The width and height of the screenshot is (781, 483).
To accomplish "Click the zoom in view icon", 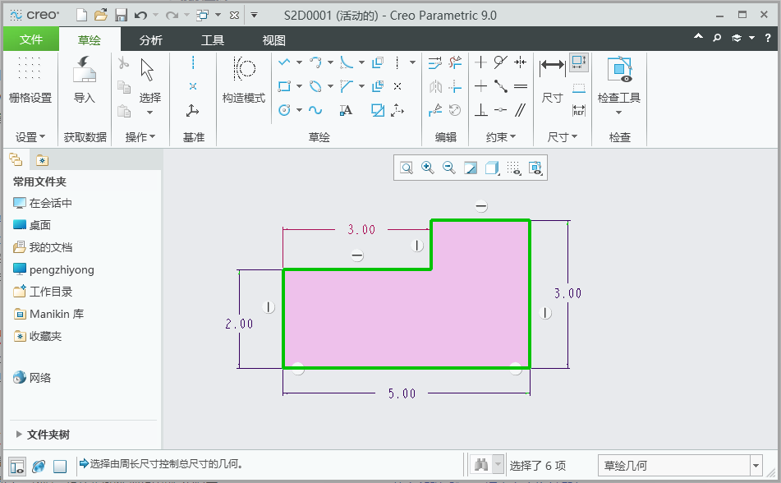I will (x=427, y=168).
